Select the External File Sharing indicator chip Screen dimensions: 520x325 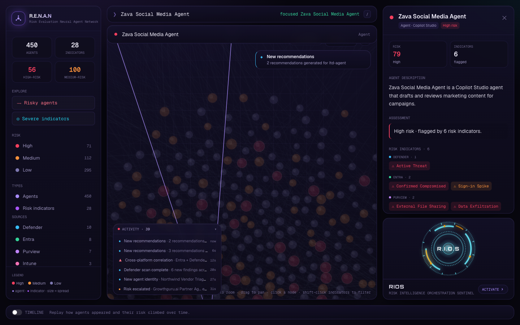419,207
